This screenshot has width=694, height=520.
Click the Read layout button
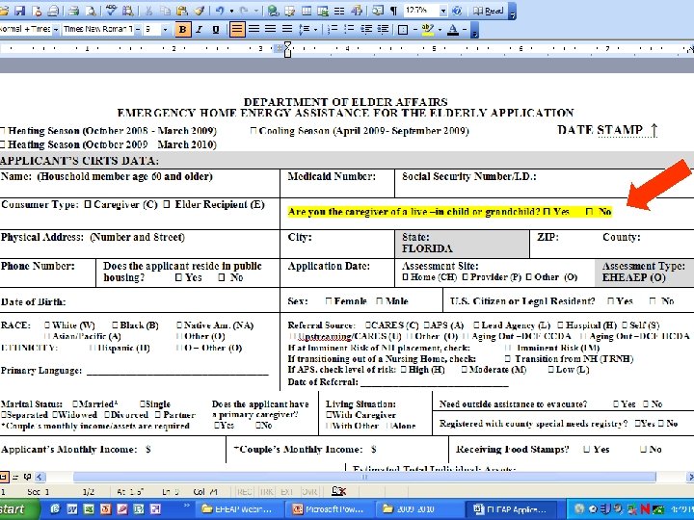click(x=489, y=11)
